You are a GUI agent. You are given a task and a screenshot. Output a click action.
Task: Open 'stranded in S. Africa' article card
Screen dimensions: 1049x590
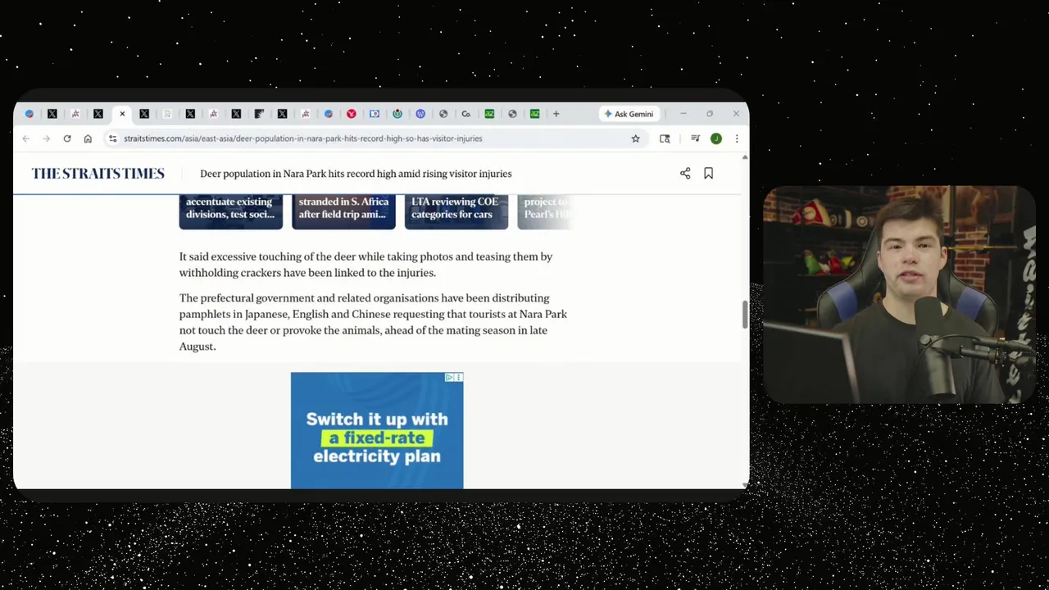343,211
